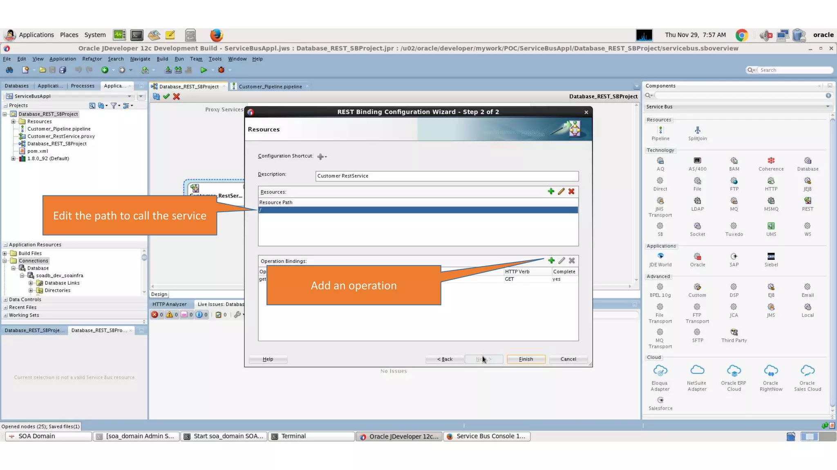Image resolution: width=837 pixels, height=470 pixels.
Task: Click the green check validate icon in editor
Action: [166, 96]
